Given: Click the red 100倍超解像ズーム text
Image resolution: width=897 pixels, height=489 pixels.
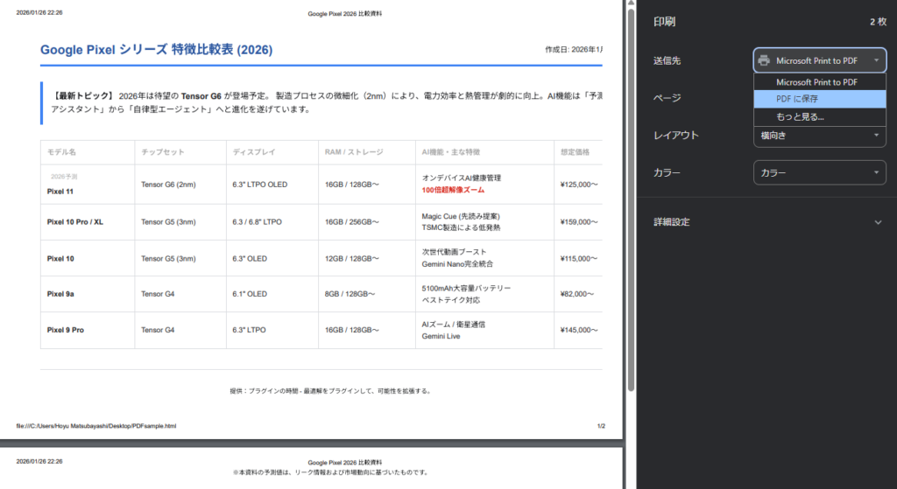Looking at the screenshot, I should pyautogui.click(x=453, y=190).
